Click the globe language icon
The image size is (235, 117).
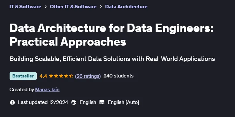(73, 102)
